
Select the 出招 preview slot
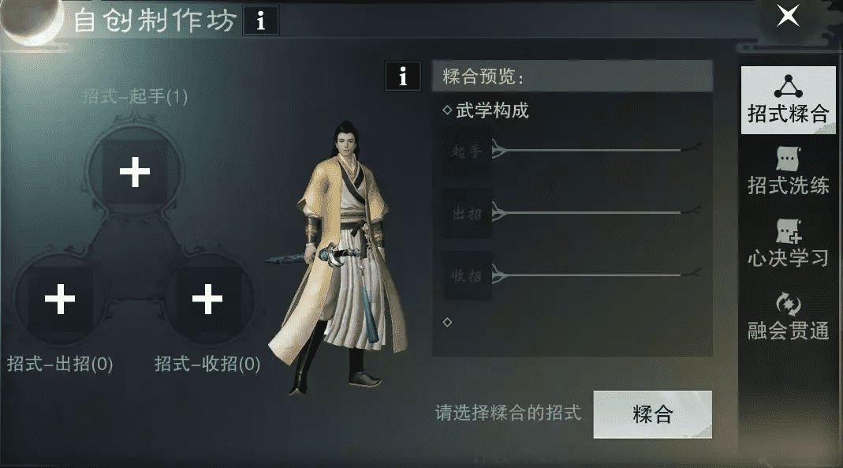(467, 214)
